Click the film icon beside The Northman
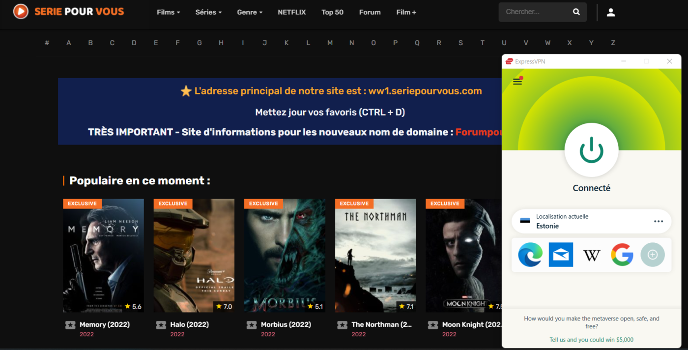Screen dimensions: 688x350 click(x=343, y=325)
